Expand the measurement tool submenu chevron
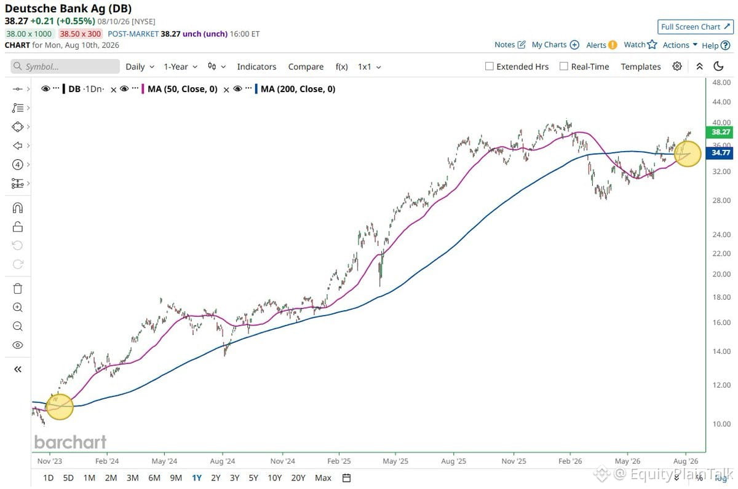 (x=28, y=183)
